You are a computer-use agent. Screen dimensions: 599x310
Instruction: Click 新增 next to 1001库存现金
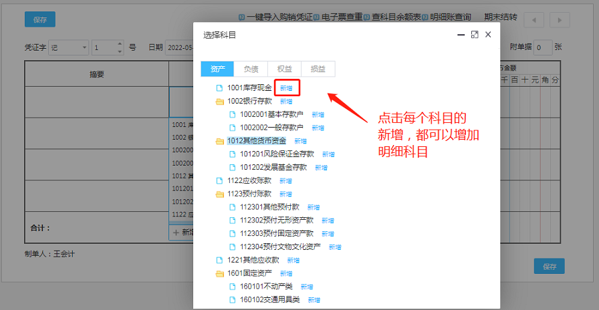click(x=286, y=88)
